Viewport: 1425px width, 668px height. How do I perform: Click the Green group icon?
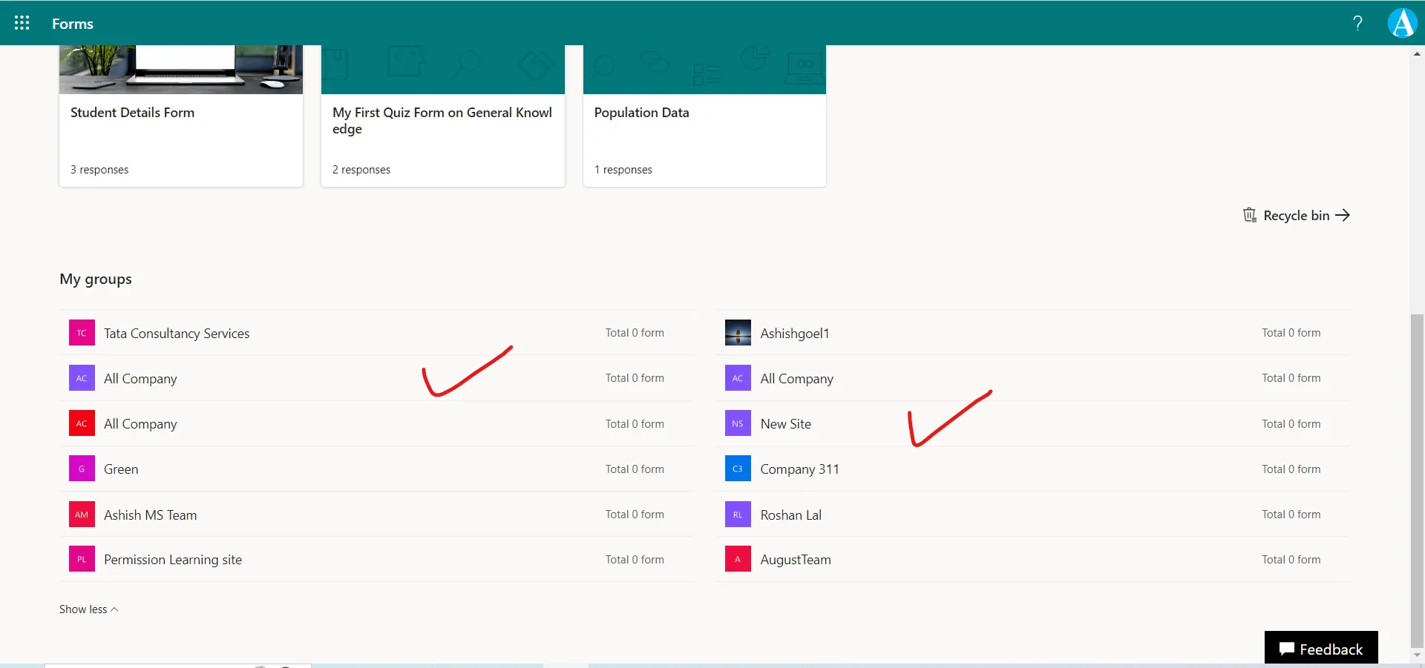click(x=82, y=469)
